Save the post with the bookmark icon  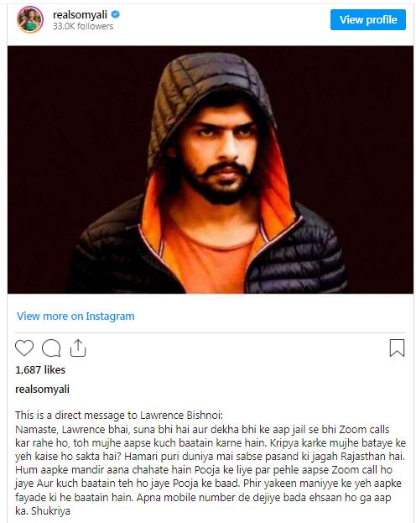click(x=397, y=348)
